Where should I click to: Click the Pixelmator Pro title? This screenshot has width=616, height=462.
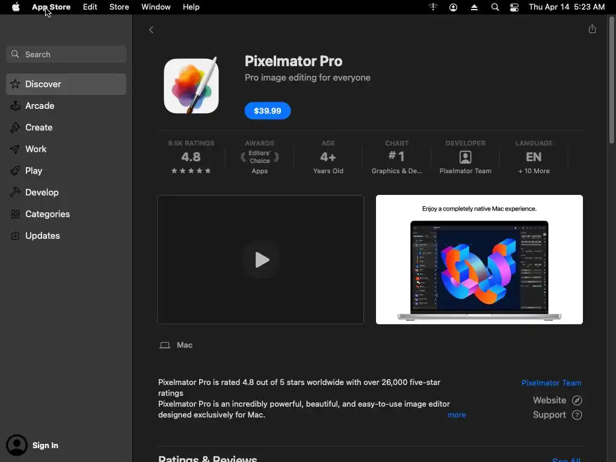tap(294, 61)
